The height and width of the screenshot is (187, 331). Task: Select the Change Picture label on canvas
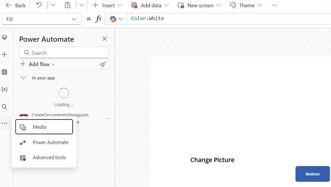[212, 160]
